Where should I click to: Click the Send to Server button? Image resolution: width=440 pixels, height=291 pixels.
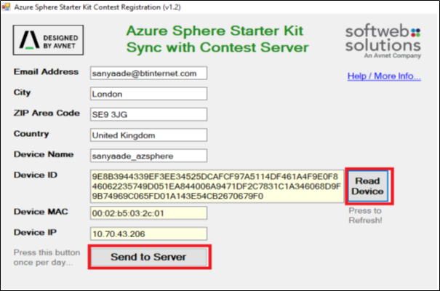click(x=148, y=257)
